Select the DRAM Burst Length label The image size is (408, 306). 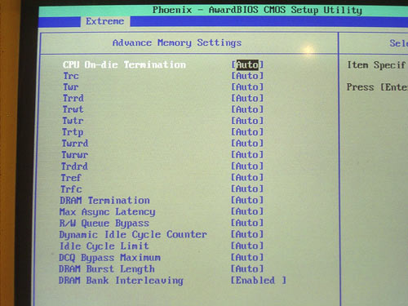107,269
